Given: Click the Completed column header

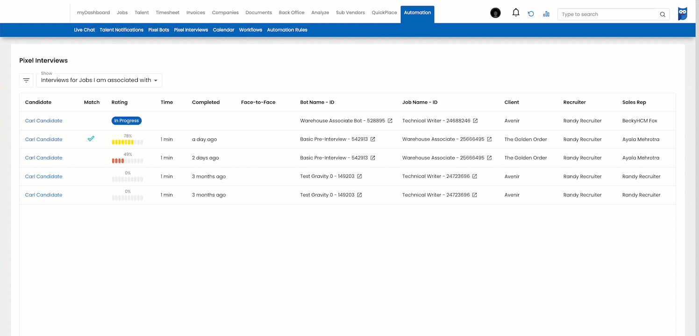Looking at the screenshot, I should (x=206, y=102).
